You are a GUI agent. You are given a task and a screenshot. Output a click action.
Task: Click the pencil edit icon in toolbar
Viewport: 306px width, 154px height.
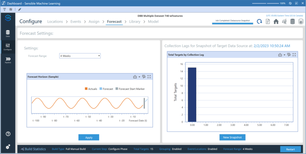pyautogui.click(x=20, y=10)
